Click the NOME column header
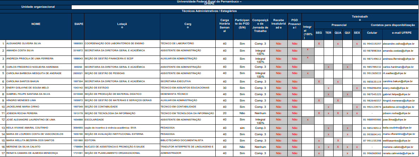This screenshot has height=157, width=419. pos(36,24)
